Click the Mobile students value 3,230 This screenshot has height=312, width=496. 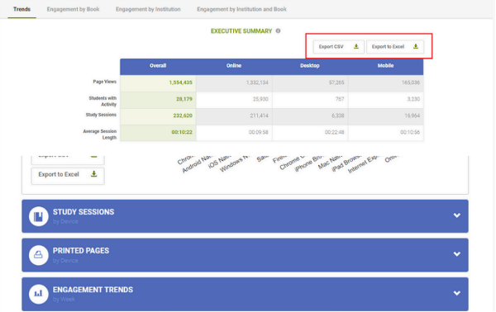(x=413, y=99)
